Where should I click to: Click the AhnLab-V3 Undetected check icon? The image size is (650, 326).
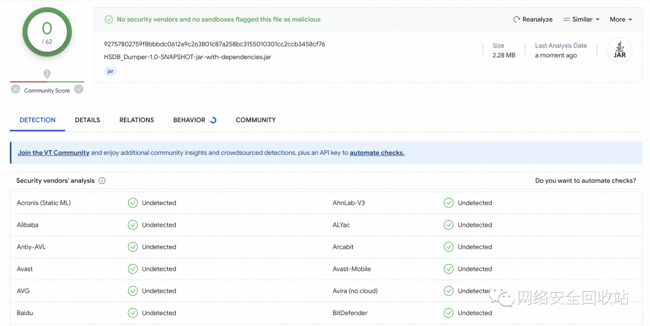(x=448, y=203)
